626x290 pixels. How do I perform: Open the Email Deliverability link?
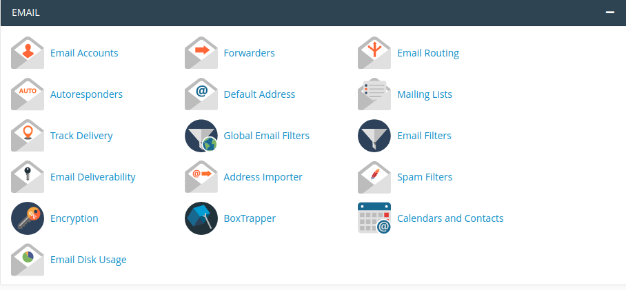coord(92,177)
